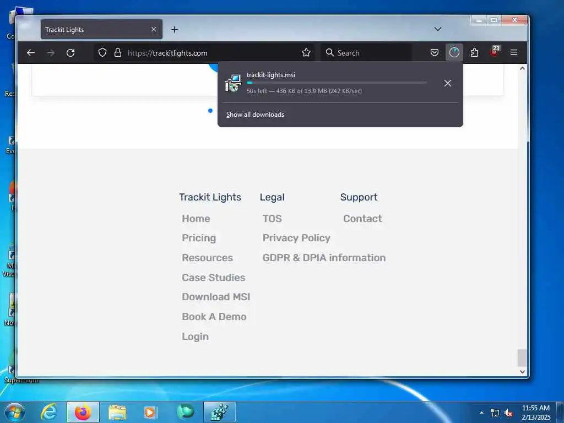Open the Contact support link
This screenshot has width=564, height=423.
pyautogui.click(x=362, y=219)
